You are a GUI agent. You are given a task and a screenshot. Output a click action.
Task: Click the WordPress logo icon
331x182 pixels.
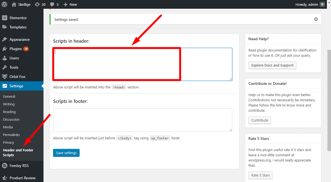[x=4, y=4]
